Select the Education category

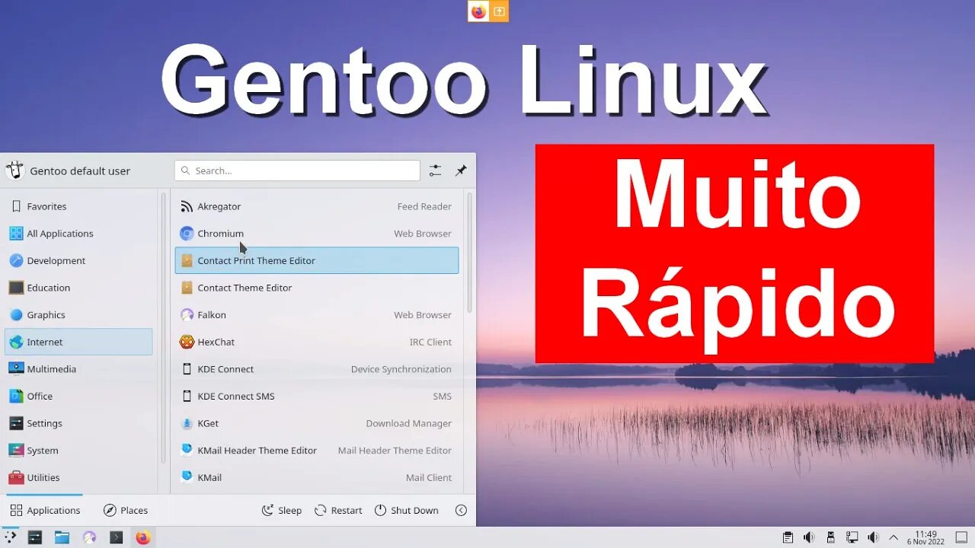pos(78,288)
